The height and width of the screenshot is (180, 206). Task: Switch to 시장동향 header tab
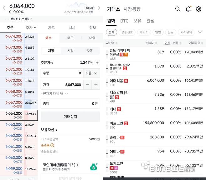click(132, 9)
